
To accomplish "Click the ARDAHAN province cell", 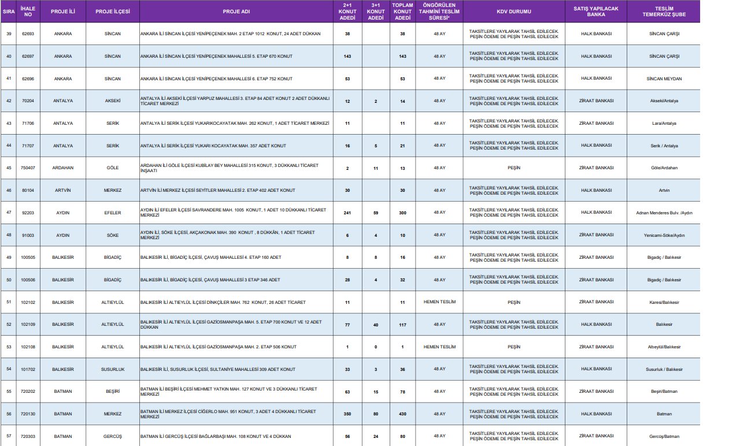I will (x=62, y=168).
